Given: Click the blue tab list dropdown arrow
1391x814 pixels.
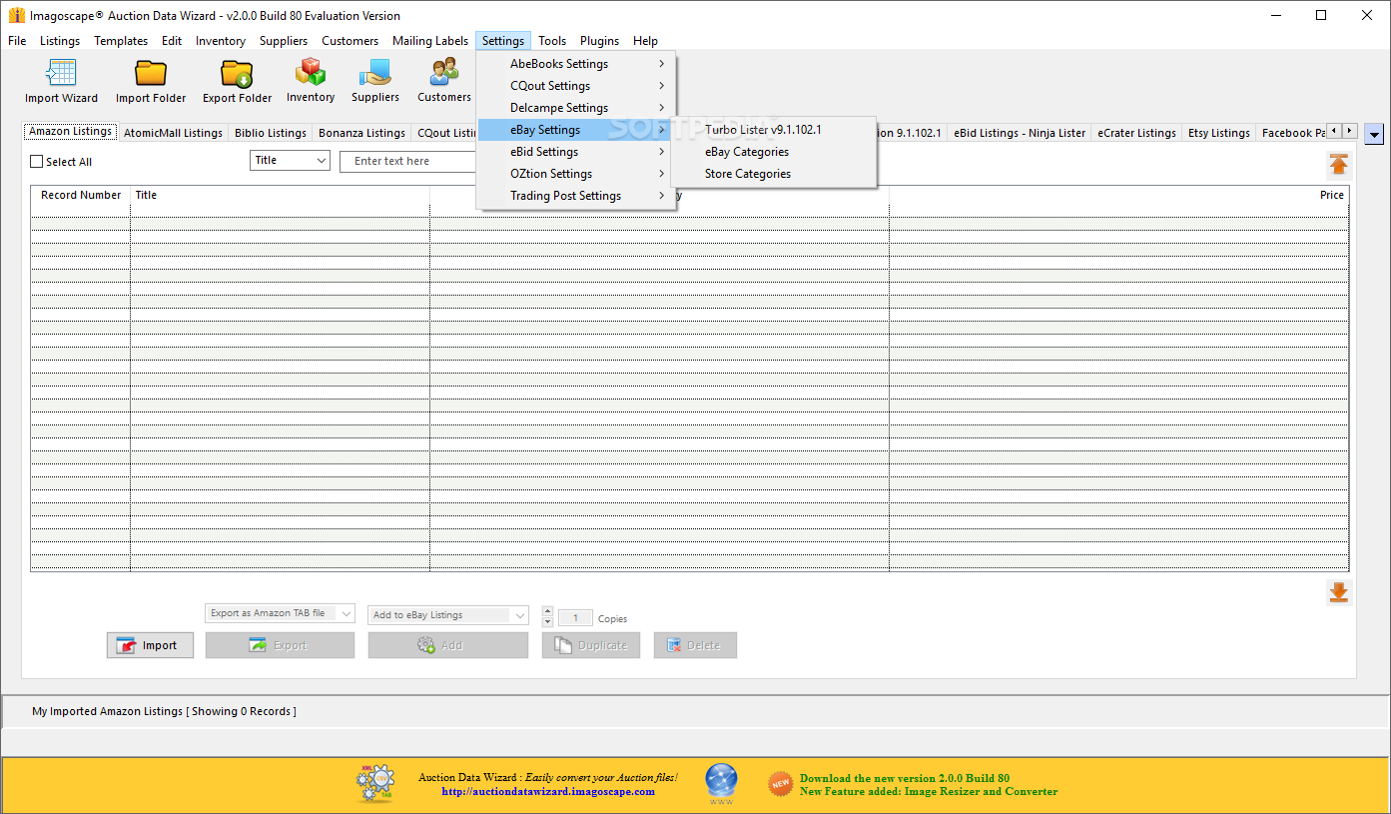Looking at the screenshot, I should [x=1374, y=134].
